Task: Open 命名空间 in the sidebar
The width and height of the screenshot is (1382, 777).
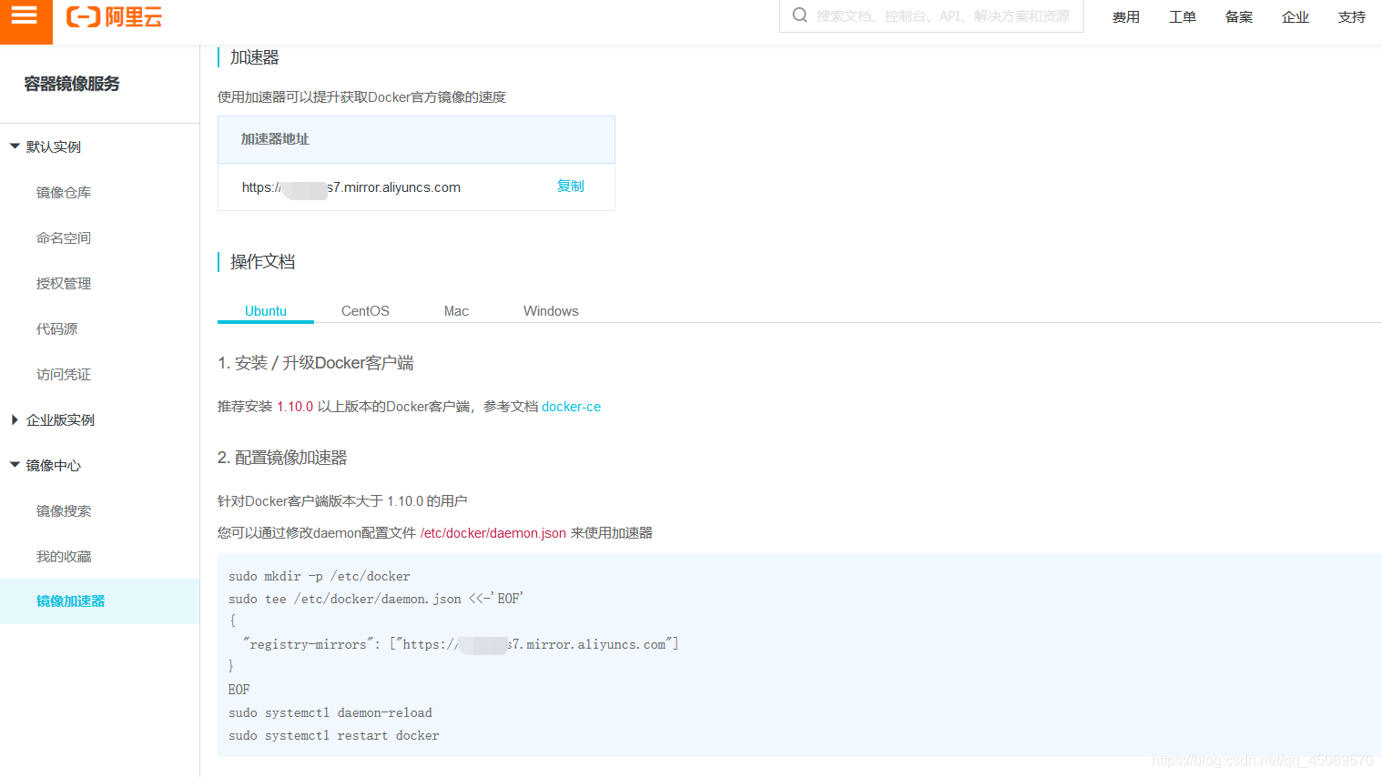Action: coord(64,237)
